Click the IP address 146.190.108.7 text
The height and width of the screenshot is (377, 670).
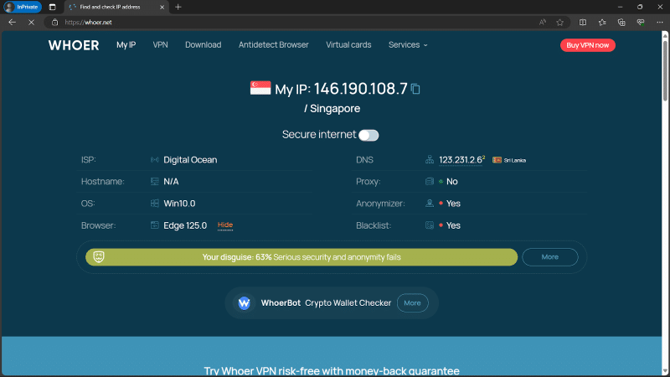(361, 89)
